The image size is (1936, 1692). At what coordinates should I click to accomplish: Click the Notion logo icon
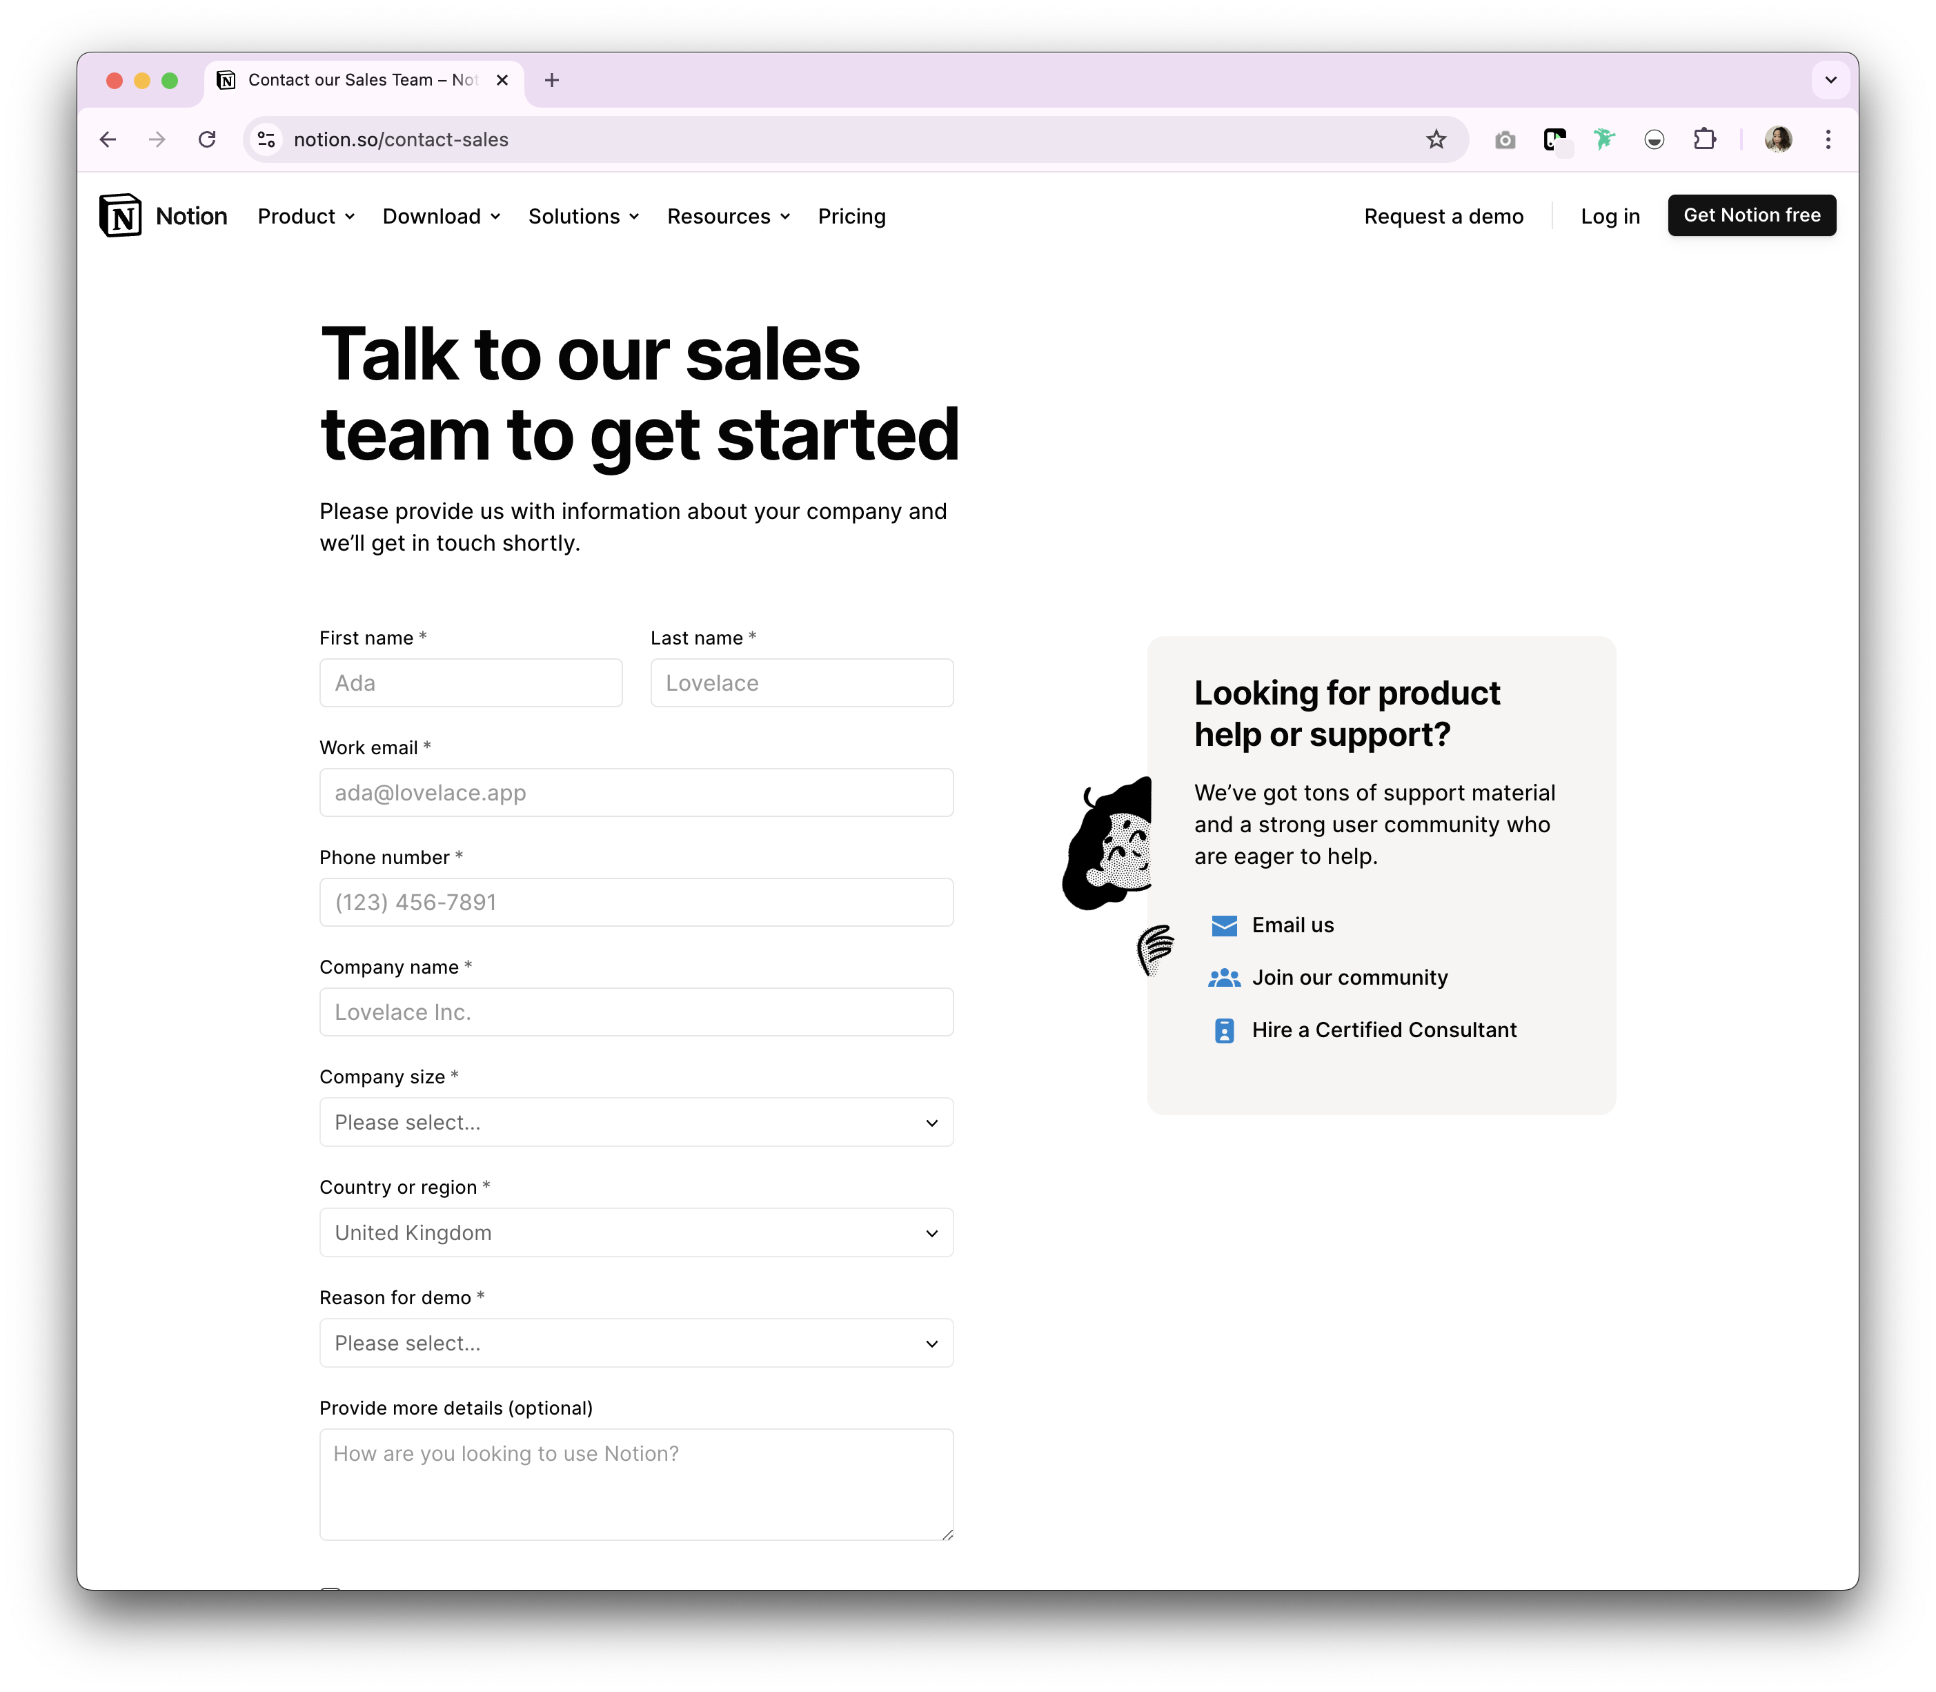[120, 216]
